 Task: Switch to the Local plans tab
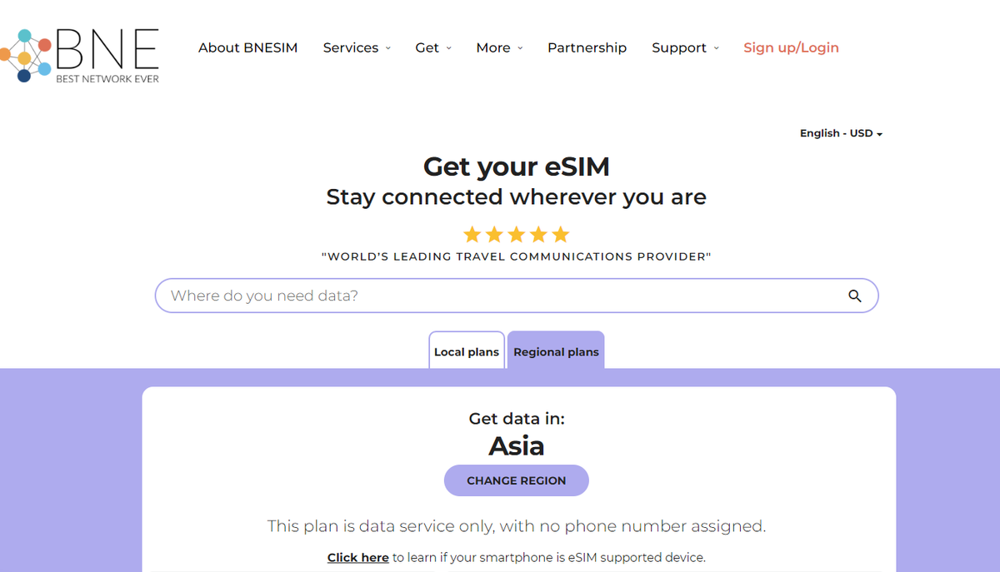click(x=467, y=351)
